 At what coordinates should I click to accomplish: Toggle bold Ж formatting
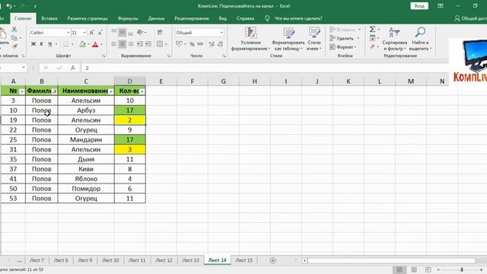(x=33, y=44)
